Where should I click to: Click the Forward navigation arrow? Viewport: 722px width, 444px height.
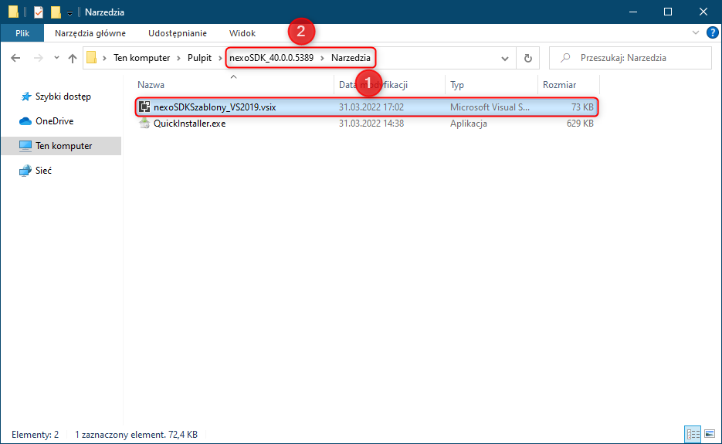[x=39, y=58]
